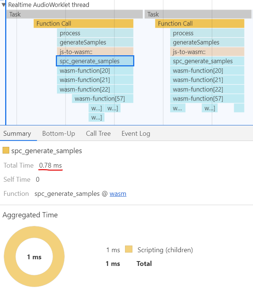Select the Summary tab
The height and width of the screenshot is (293, 253).
[x=17, y=134]
